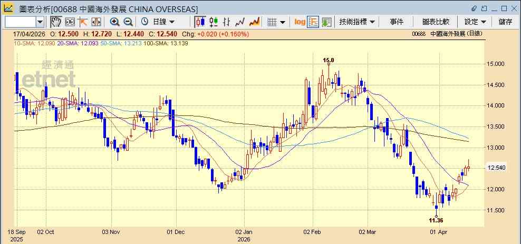The width and height of the screenshot is (521, 244).
Task: Click the grid lines icon
Action: (x=272, y=22)
